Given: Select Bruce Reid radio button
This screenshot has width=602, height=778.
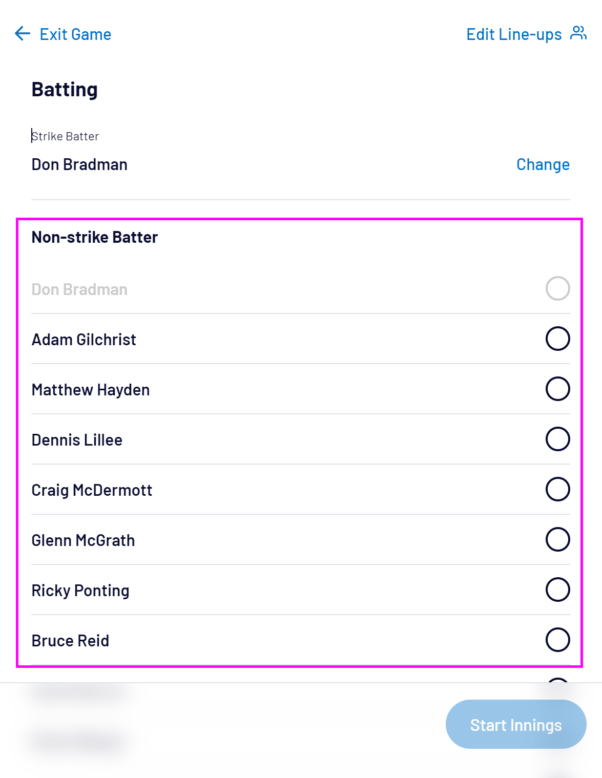Looking at the screenshot, I should coord(557,640).
